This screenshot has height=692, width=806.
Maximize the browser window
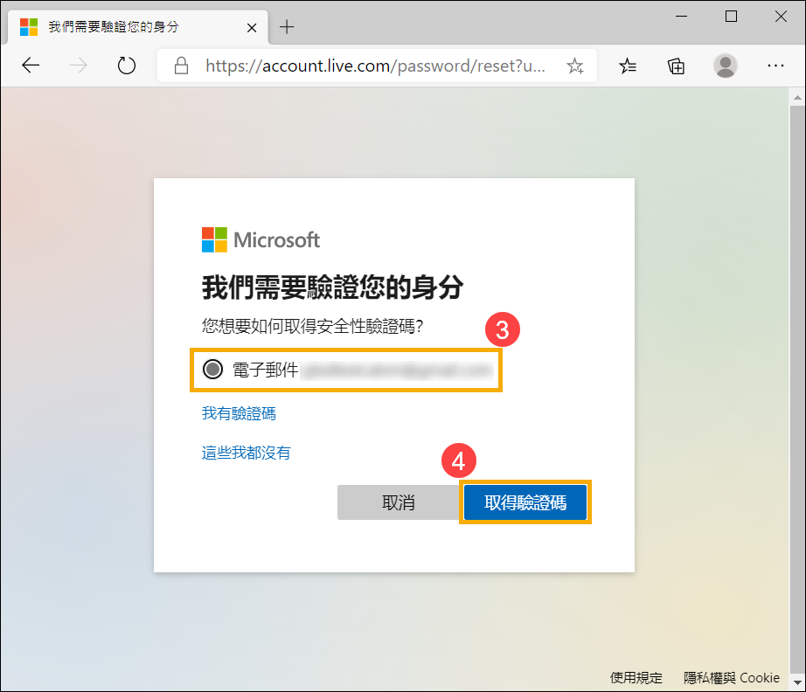pyautogui.click(x=731, y=17)
